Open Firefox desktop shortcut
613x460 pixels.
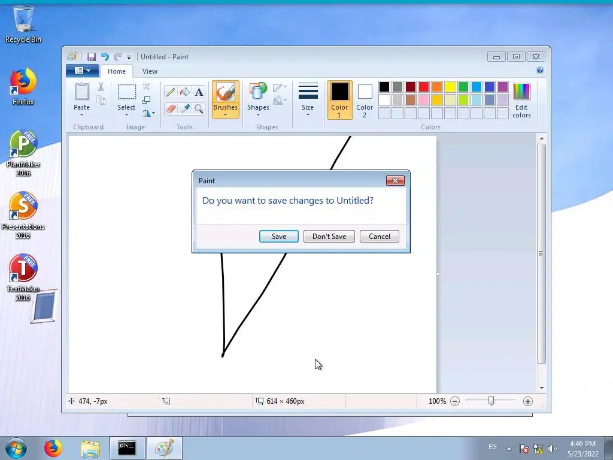(x=23, y=87)
